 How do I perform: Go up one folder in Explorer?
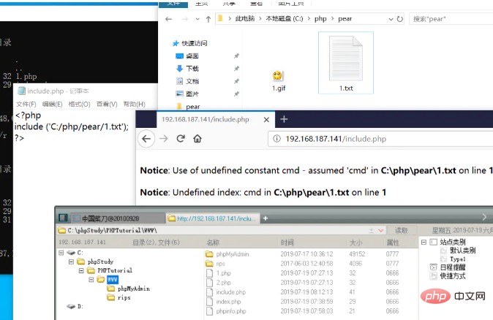coord(208,19)
